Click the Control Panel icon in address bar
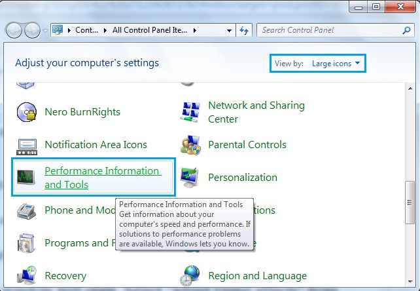This screenshot has width=420, height=291. point(58,29)
